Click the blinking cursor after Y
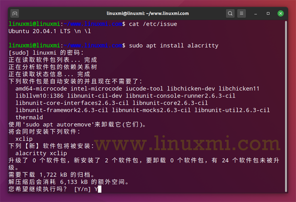 (100, 189)
